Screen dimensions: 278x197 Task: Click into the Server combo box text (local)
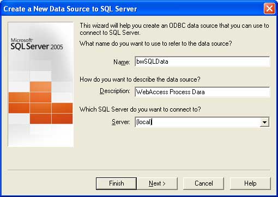pyautogui.click(x=198, y=122)
